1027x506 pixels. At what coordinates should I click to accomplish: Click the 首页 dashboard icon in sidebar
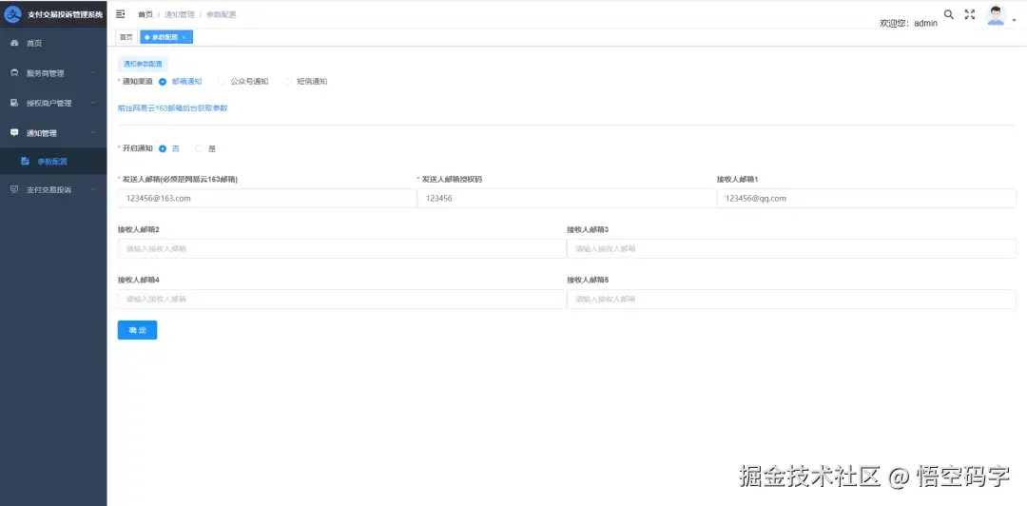(x=14, y=43)
